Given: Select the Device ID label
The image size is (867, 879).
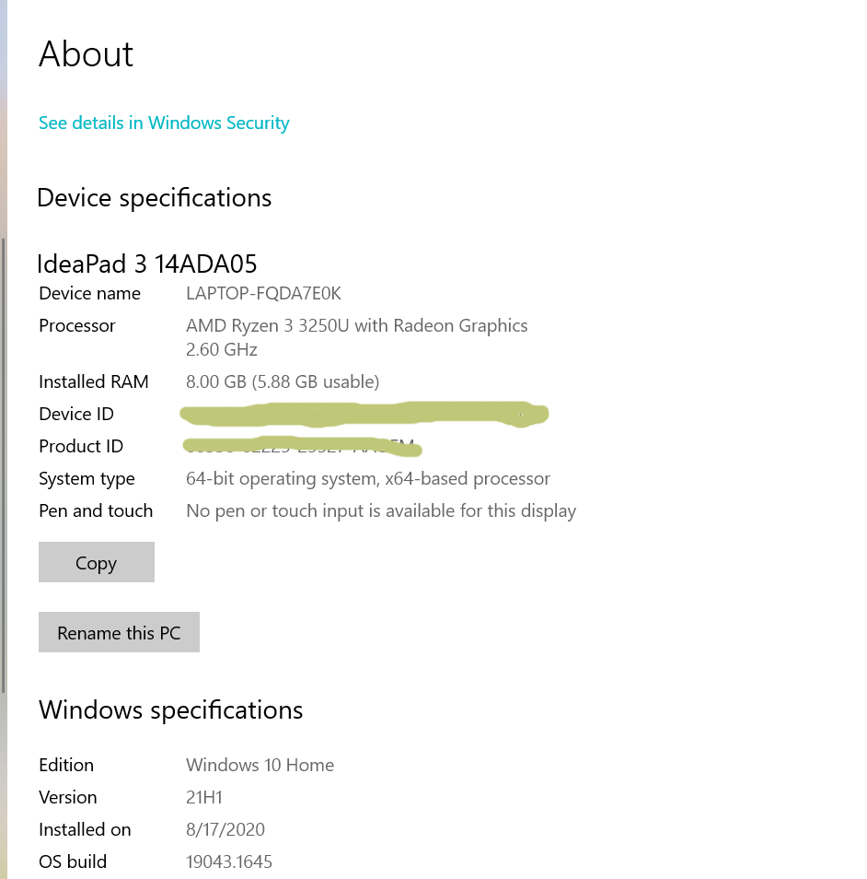Looking at the screenshot, I should pos(76,415).
